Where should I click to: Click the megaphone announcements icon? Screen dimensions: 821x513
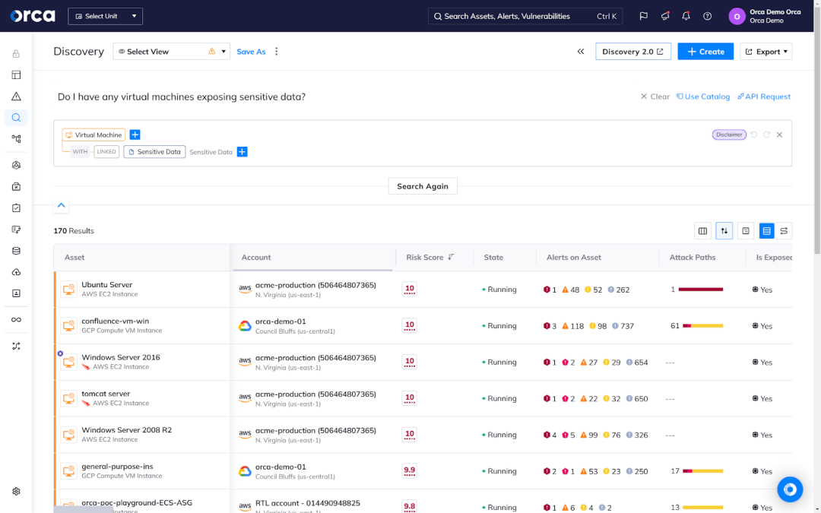coord(665,16)
